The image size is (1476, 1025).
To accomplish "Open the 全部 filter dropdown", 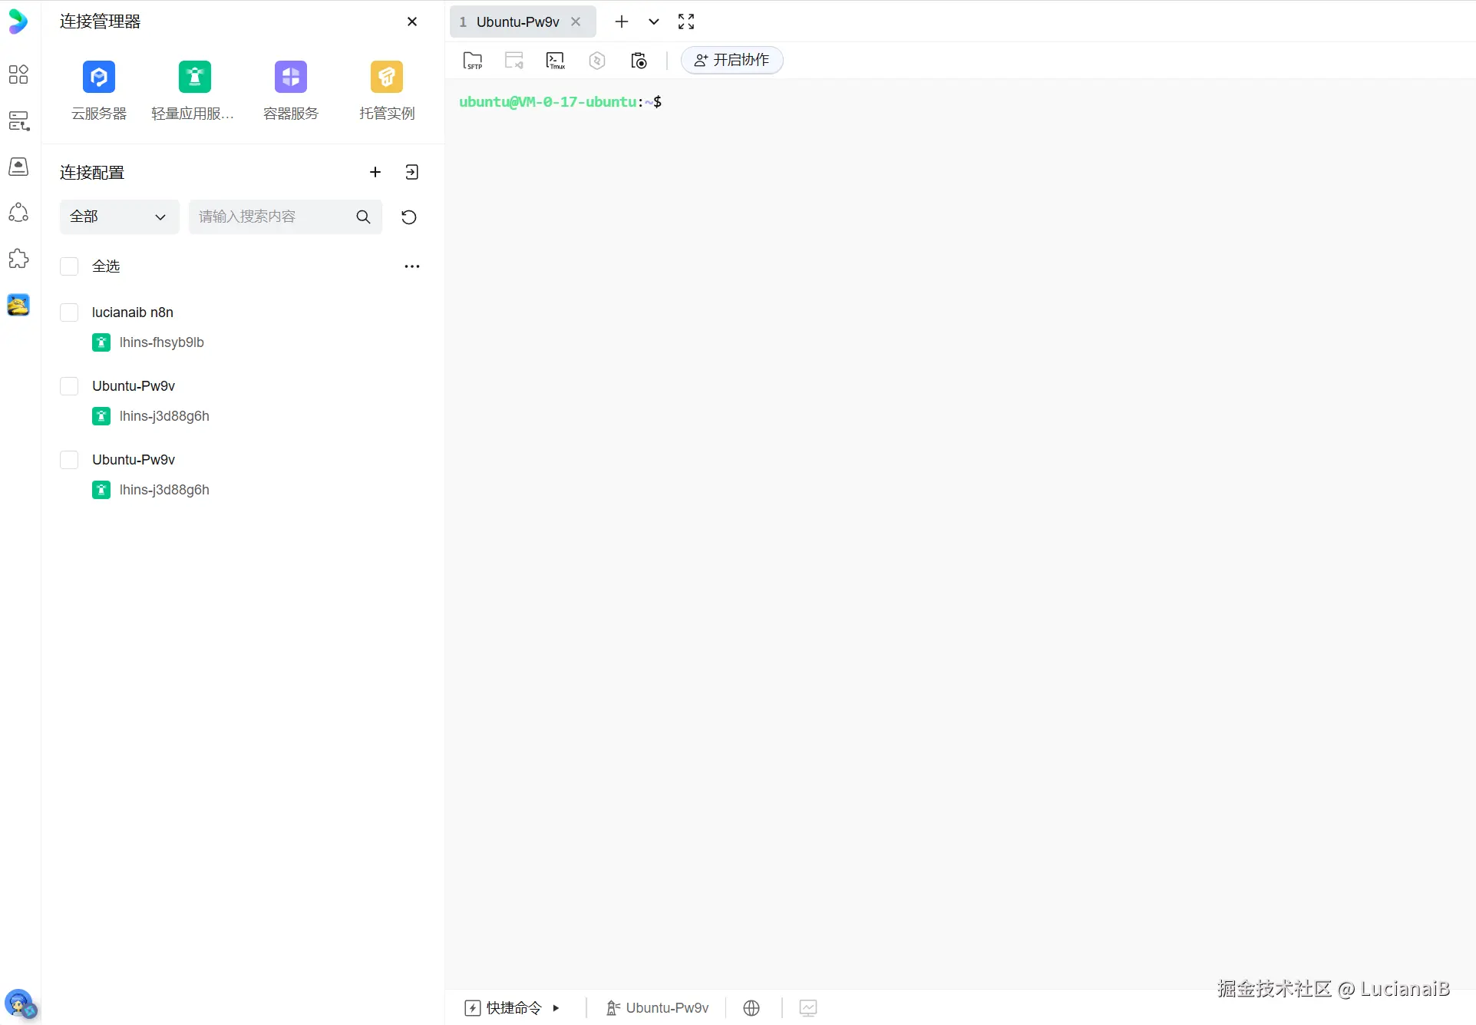I will [119, 217].
